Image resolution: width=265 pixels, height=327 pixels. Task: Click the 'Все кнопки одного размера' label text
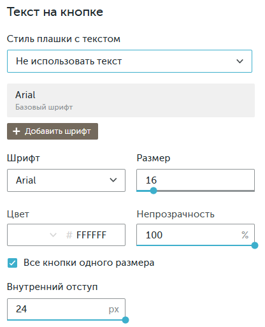89,263
